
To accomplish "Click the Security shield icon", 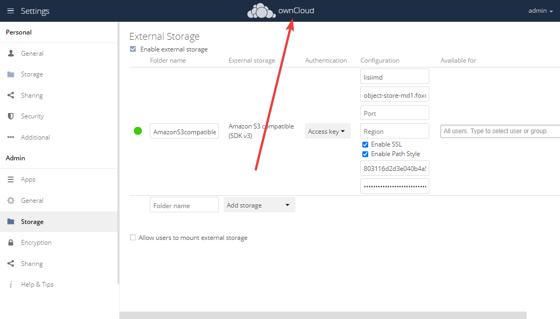I will pos(11,116).
